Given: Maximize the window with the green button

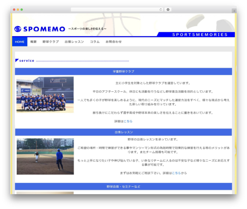Looking at the screenshot, I should (x=22, y=10).
